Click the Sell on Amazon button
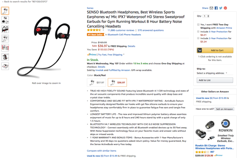 (x=225, y=109)
